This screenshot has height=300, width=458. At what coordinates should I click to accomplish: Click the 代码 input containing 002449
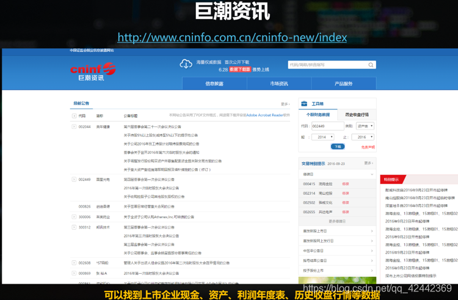coord(328,126)
